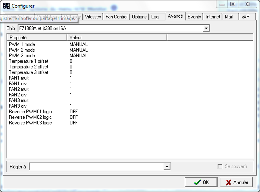
Task: Open the Mail tab
Action: click(229, 17)
